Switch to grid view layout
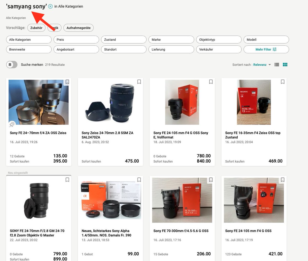 285,65
